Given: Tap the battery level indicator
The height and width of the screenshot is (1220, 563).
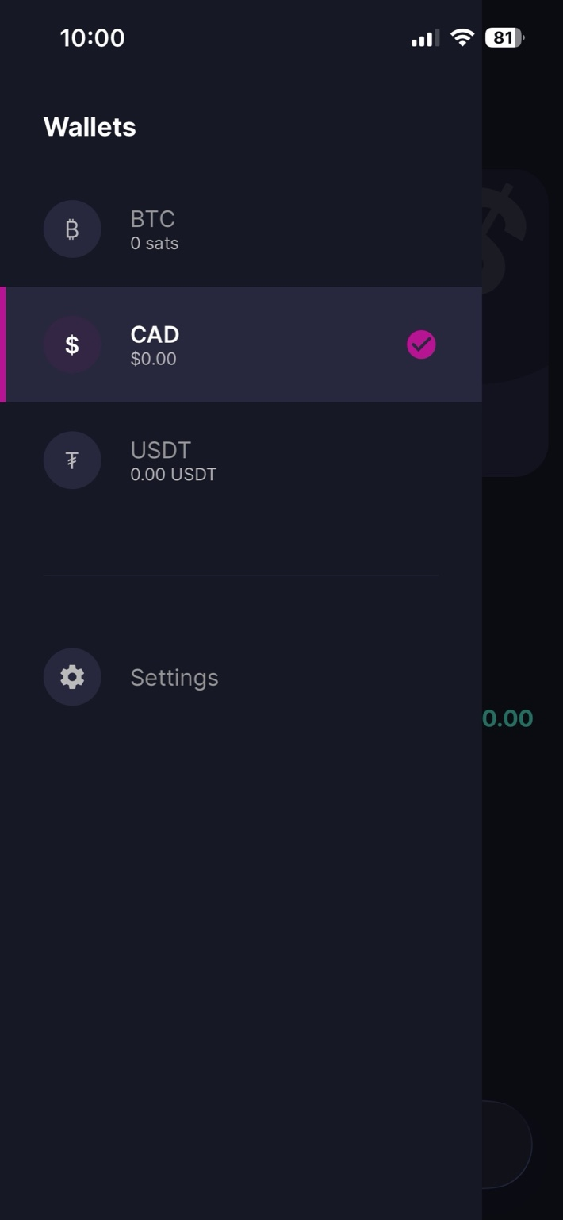Looking at the screenshot, I should 504,37.
